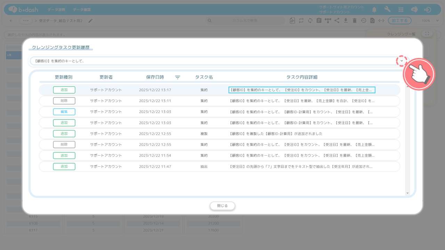
Task: Click the タスク内容詳細 column header
Action: [302, 77]
